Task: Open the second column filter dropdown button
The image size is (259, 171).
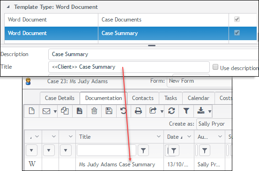Action: pyautogui.click(x=49, y=150)
